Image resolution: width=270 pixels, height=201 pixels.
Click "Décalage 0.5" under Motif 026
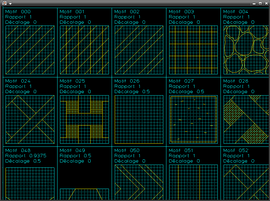pyautogui.click(x=132, y=92)
